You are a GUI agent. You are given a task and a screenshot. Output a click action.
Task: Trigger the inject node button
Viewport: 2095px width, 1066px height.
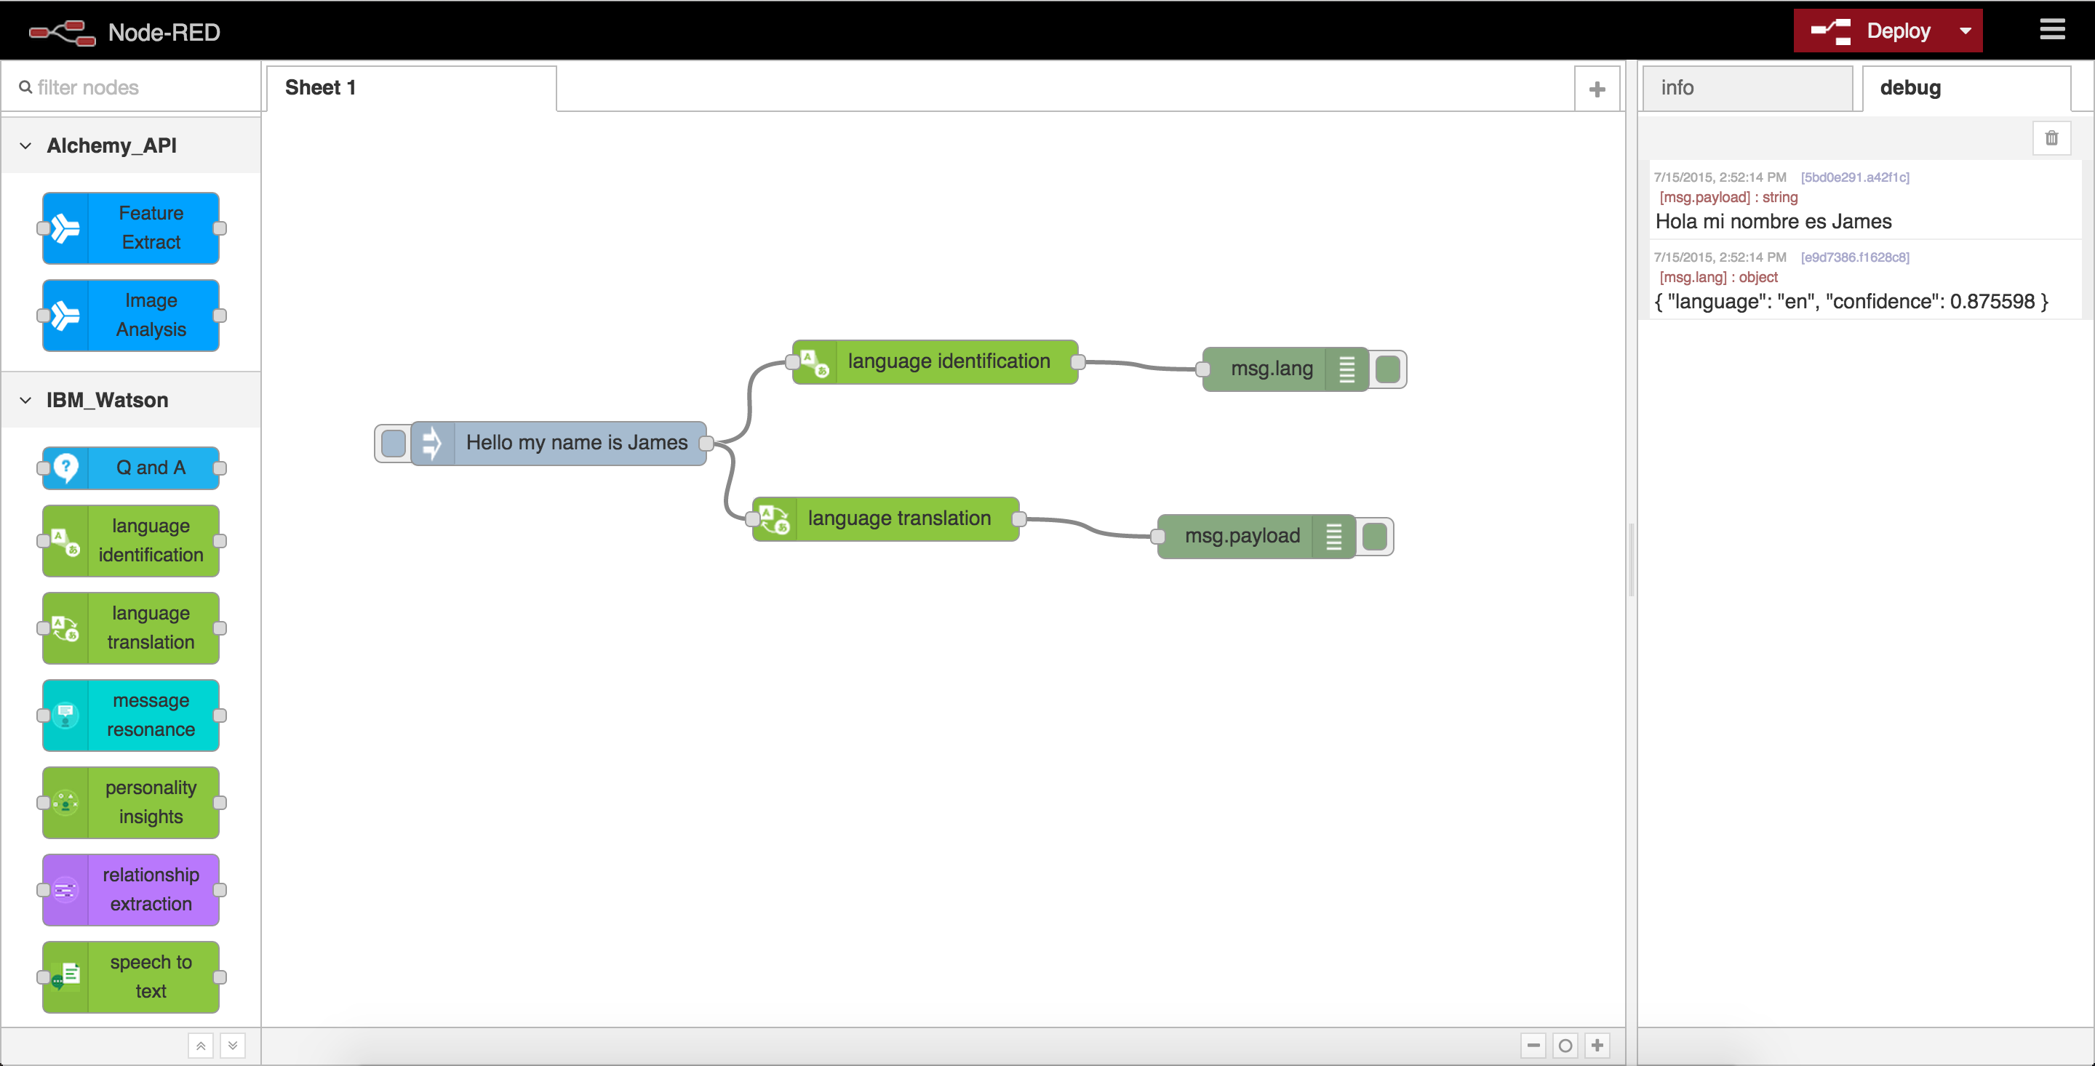[394, 443]
